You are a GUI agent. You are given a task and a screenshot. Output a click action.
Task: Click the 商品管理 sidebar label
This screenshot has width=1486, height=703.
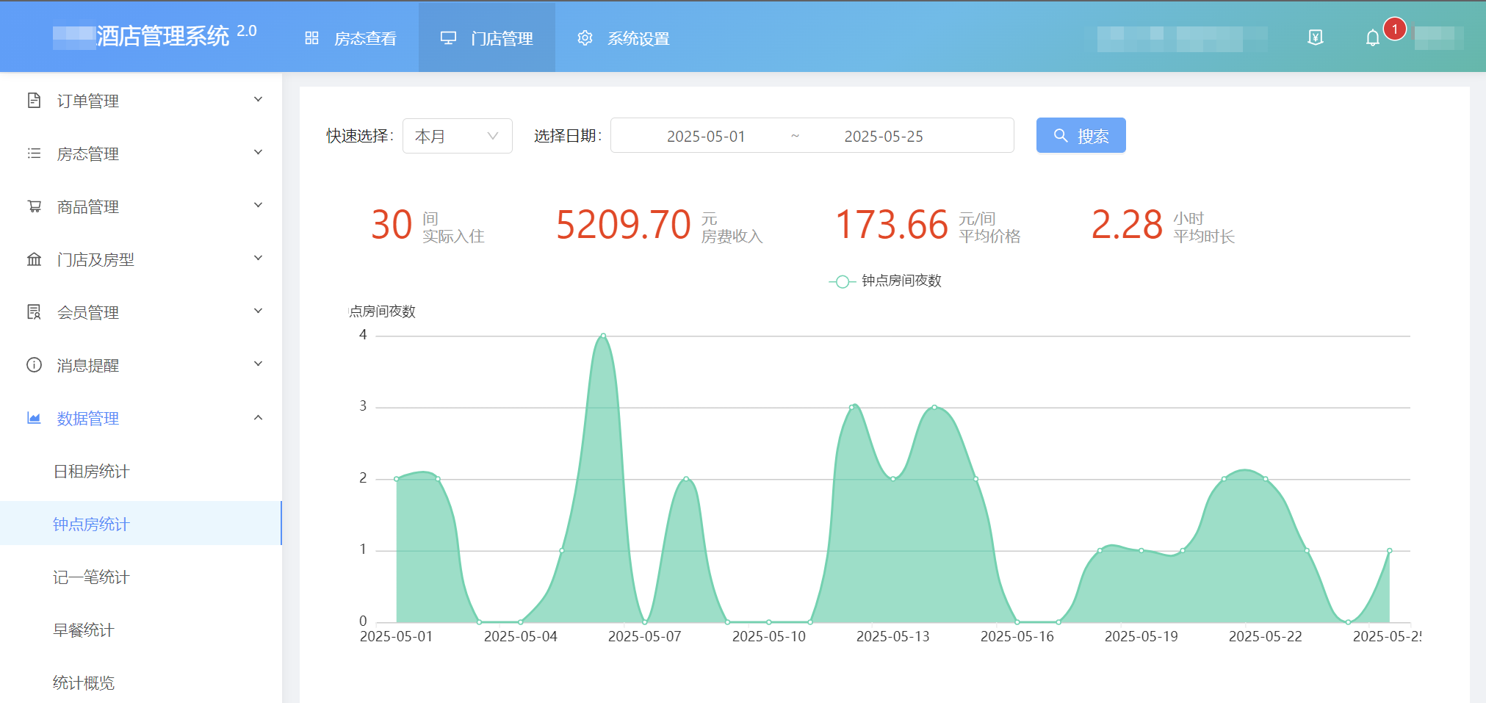tap(88, 206)
